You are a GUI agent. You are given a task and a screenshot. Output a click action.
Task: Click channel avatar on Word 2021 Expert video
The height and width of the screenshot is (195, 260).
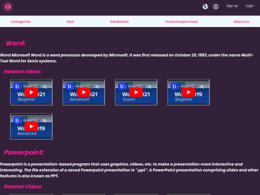pos(122,86)
